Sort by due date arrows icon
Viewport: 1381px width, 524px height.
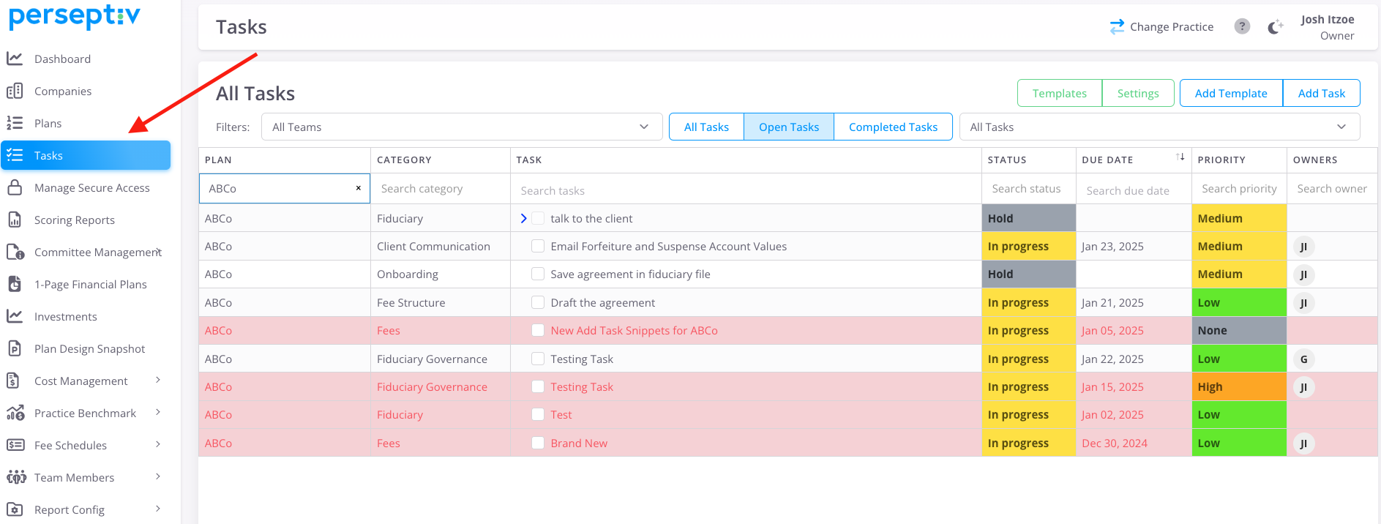[x=1180, y=157]
